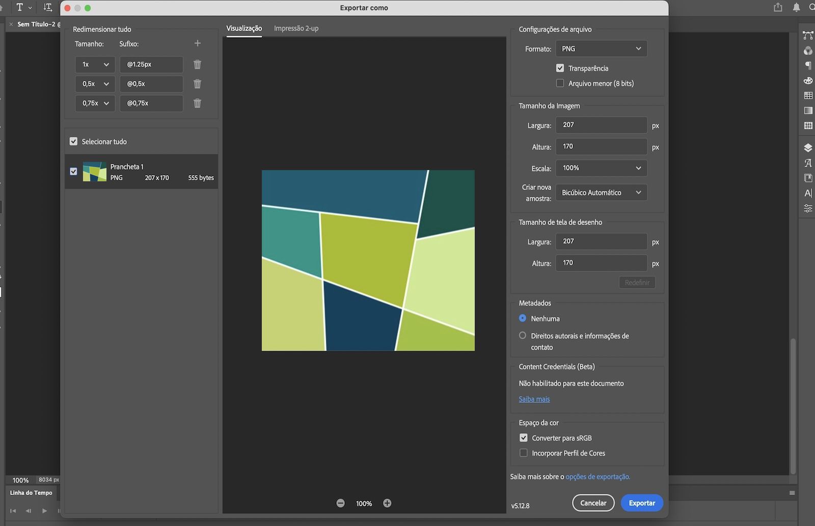Open the share icon in top bar

[778, 8]
